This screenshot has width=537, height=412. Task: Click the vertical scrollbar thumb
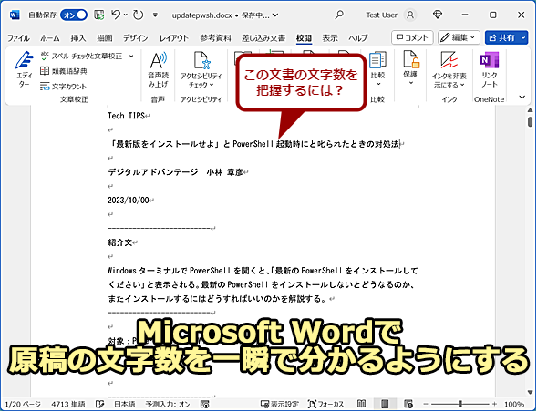click(x=530, y=121)
